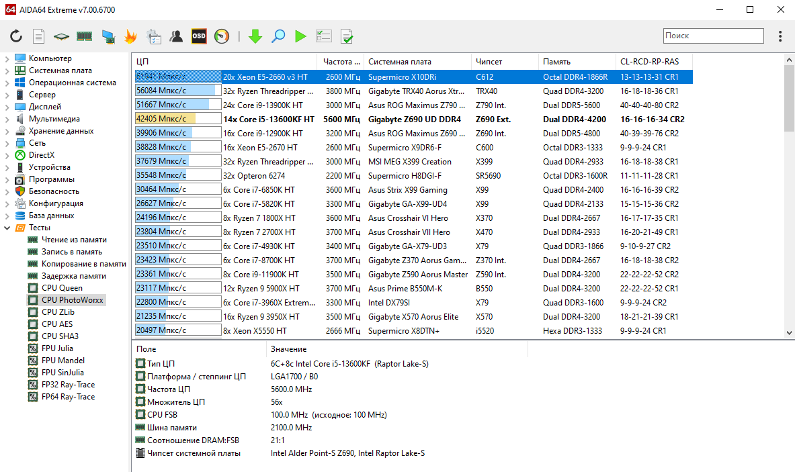Select Безопасность in the tree
The height and width of the screenshot is (472, 795).
point(54,191)
